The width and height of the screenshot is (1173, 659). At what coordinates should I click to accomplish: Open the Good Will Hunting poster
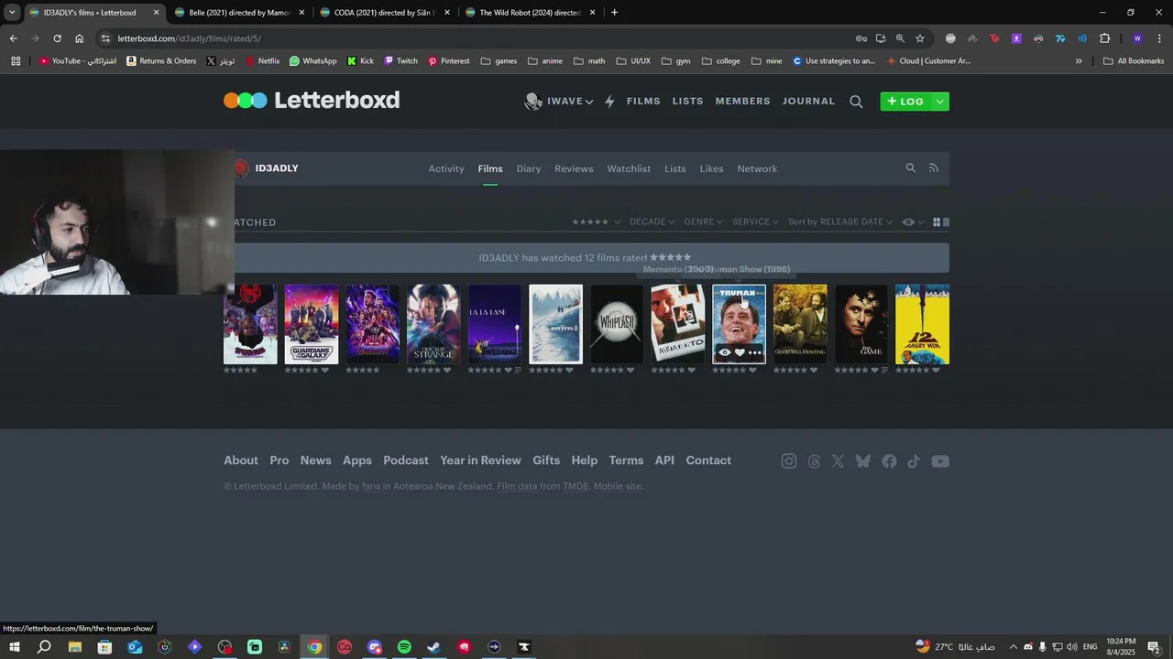coord(800,324)
